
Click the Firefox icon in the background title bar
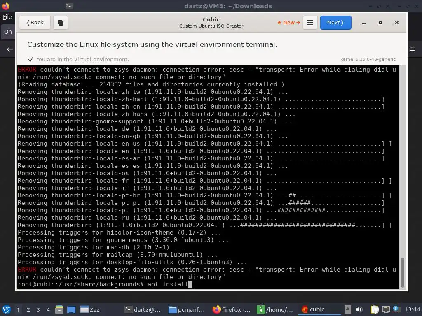6,6
